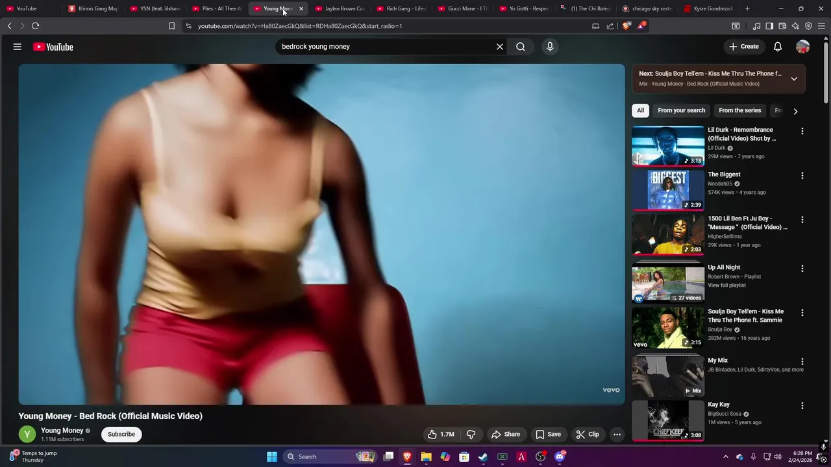Start voice search with microphone icon
Screen dimensions: 831x467
pyautogui.click(x=550, y=47)
